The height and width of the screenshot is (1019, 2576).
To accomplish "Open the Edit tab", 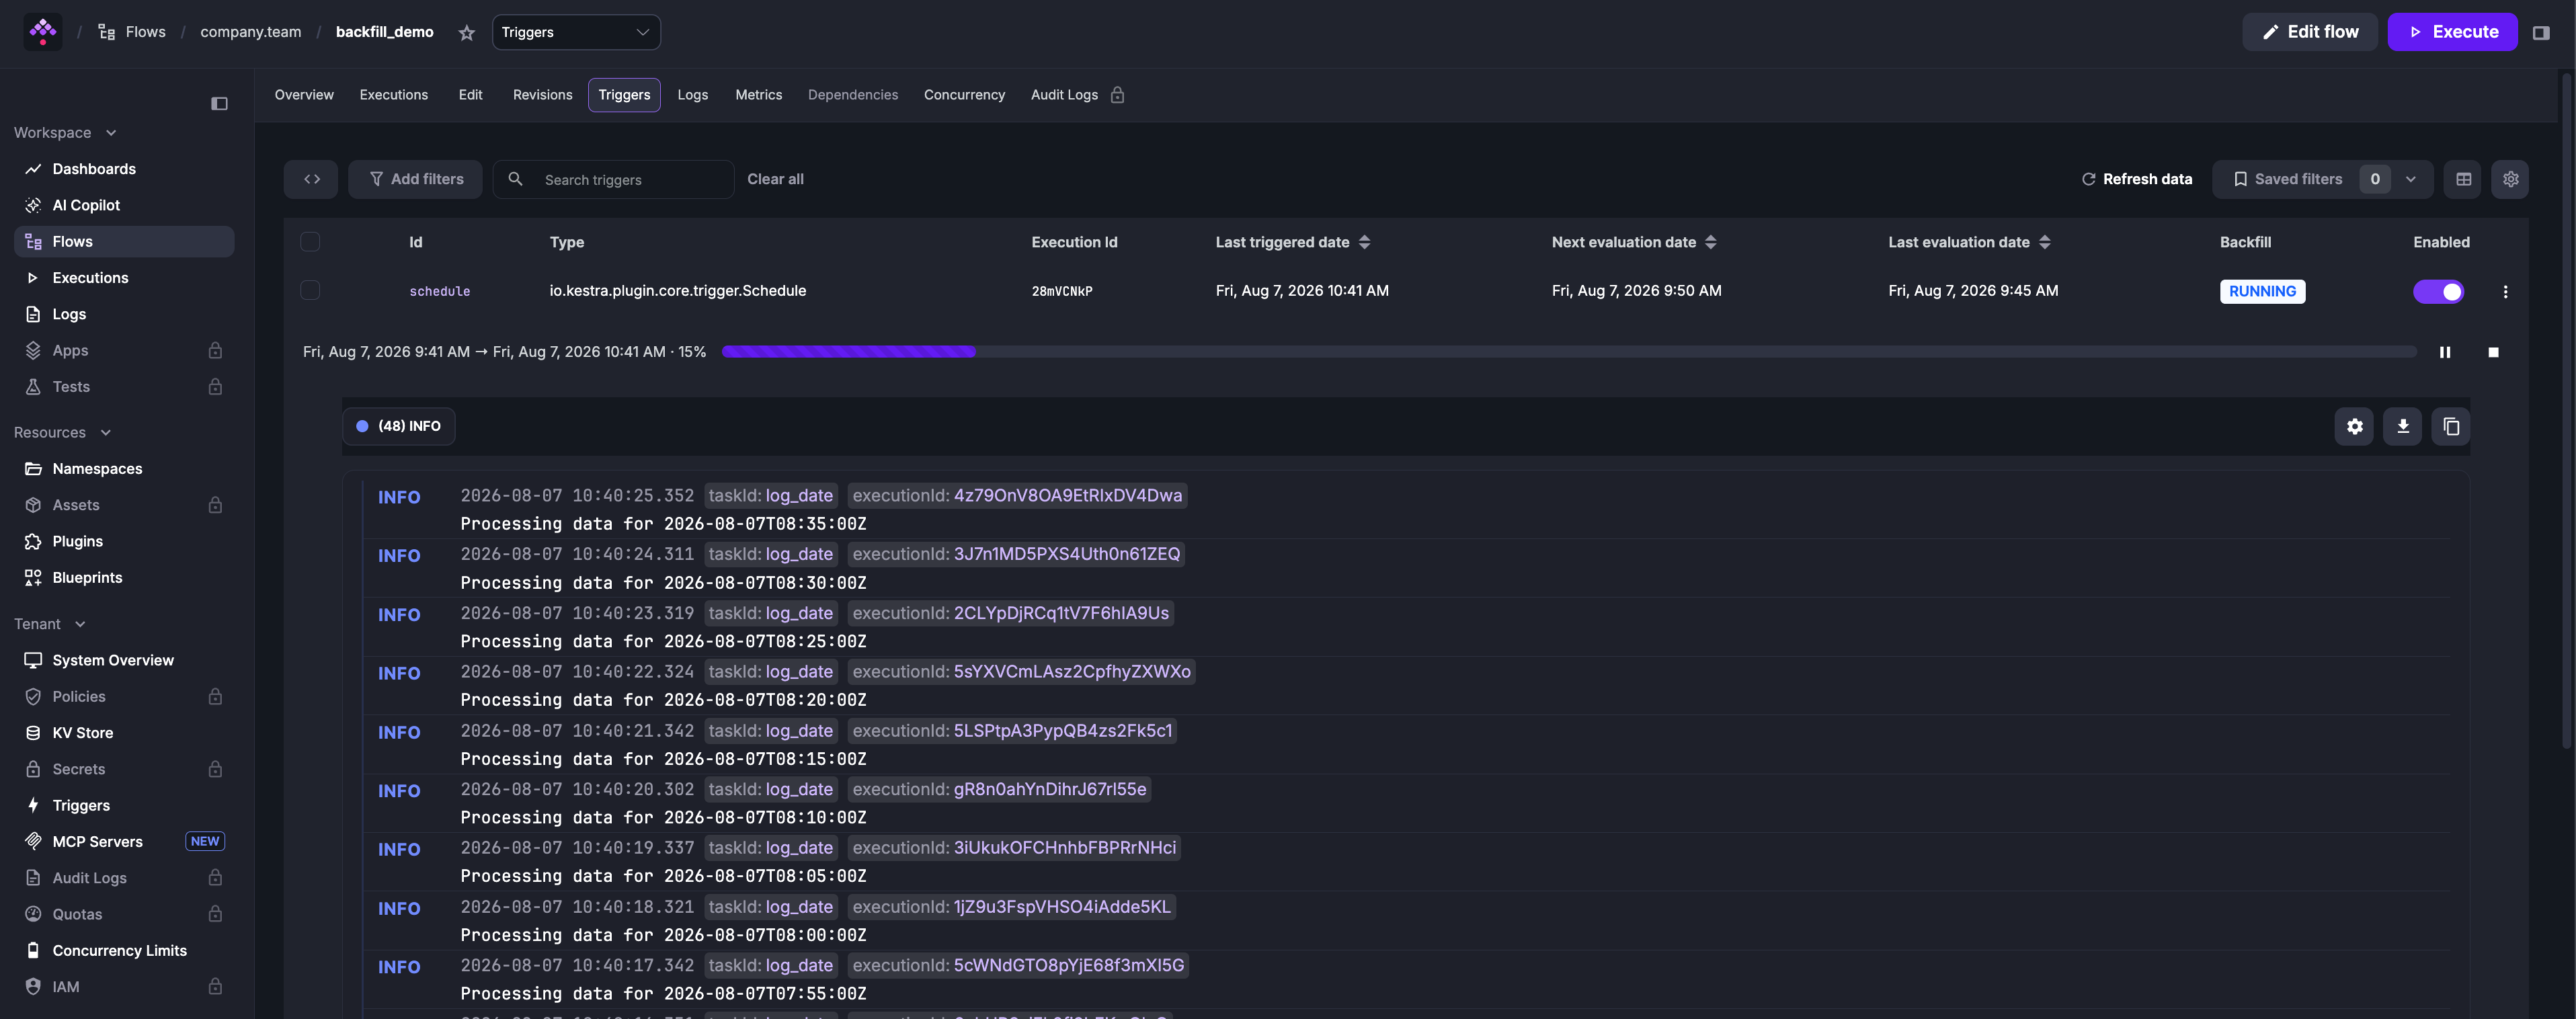I will pos(470,95).
